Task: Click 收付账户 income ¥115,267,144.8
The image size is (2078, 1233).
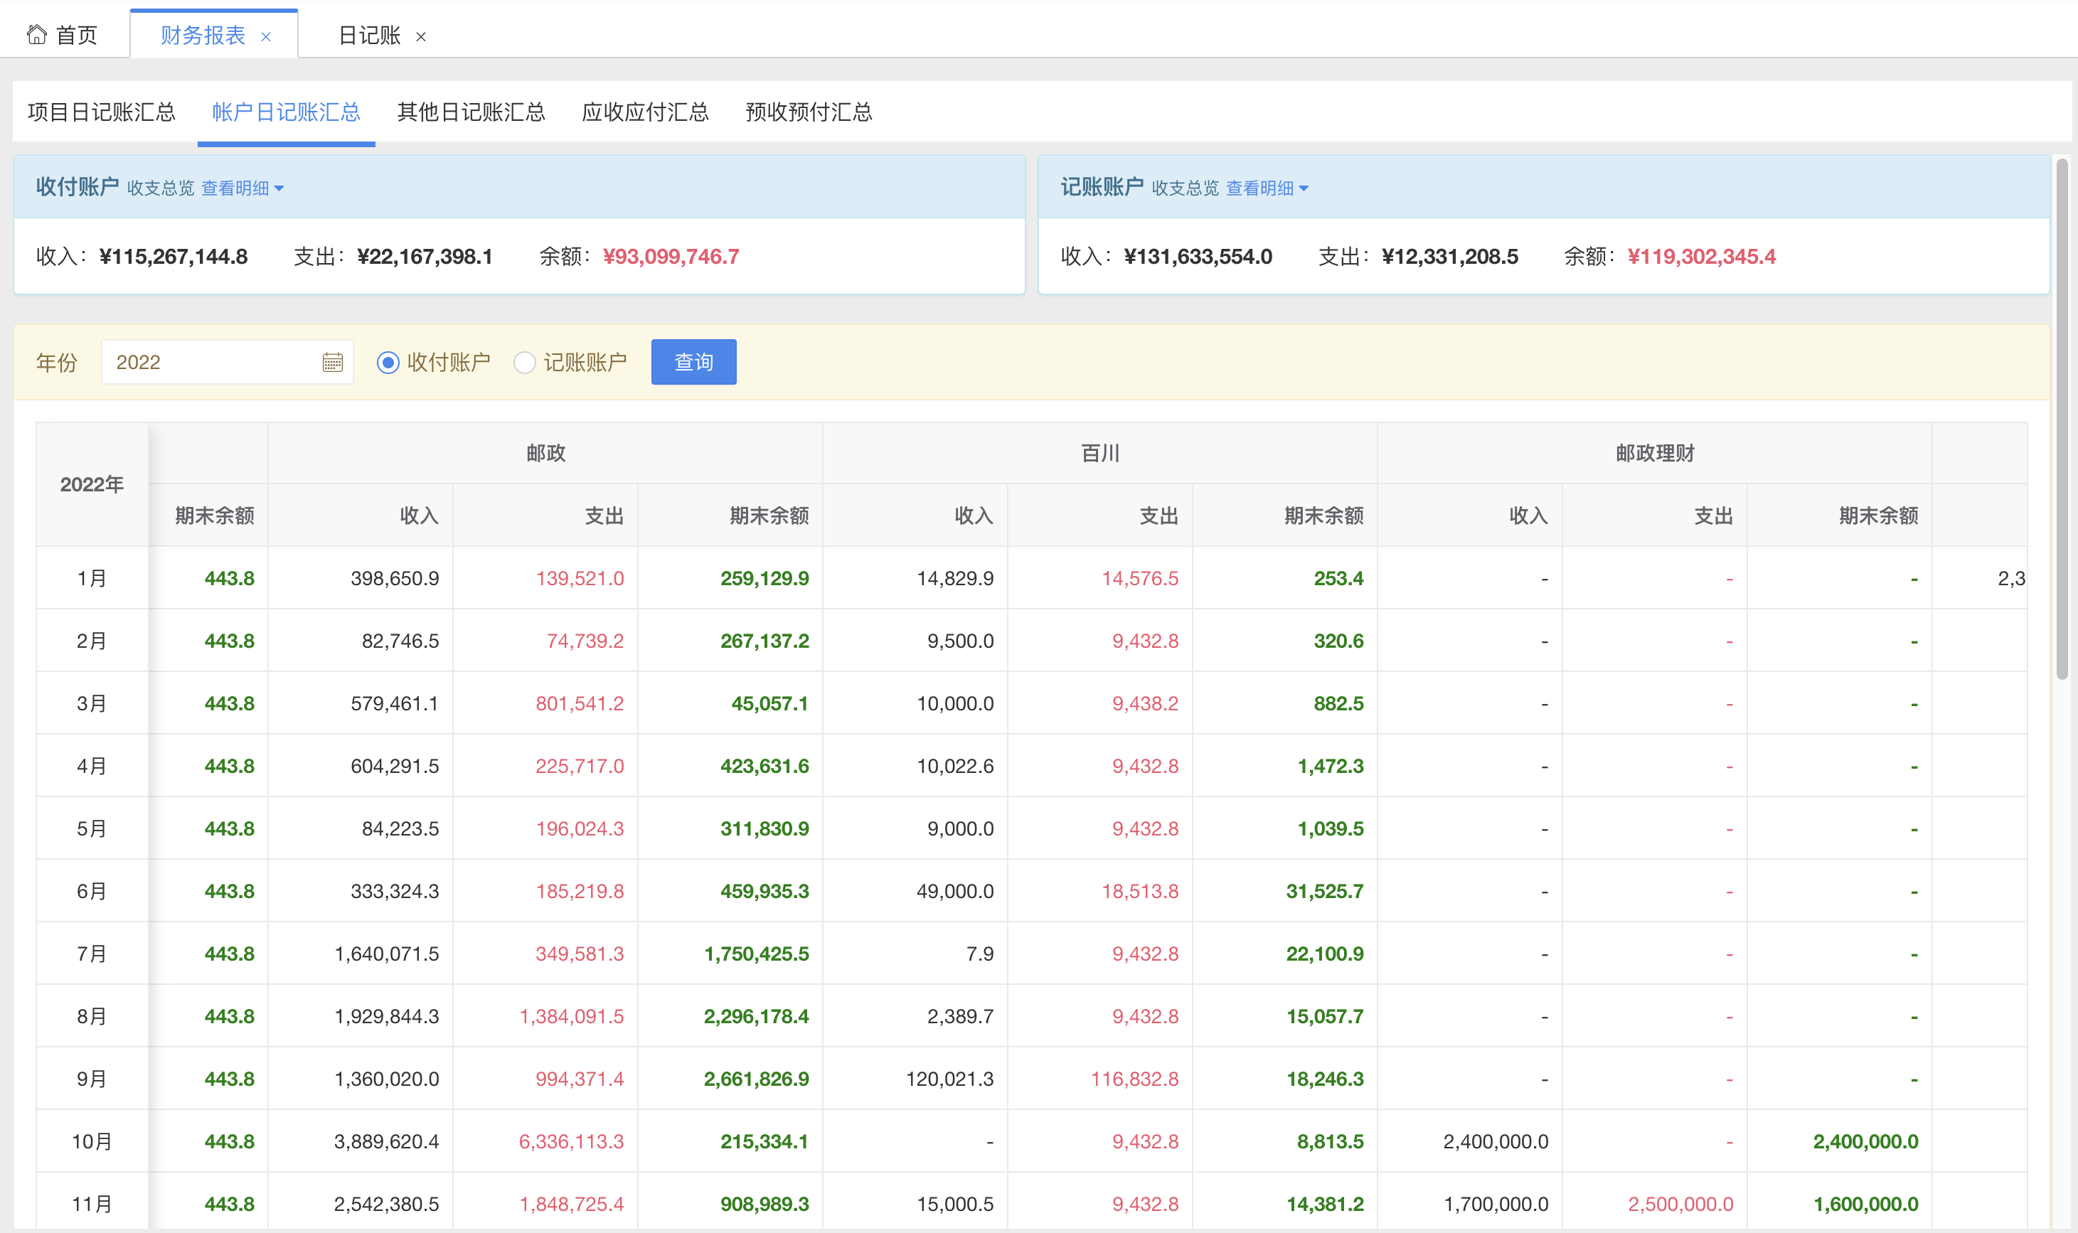Action: [x=173, y=257]
